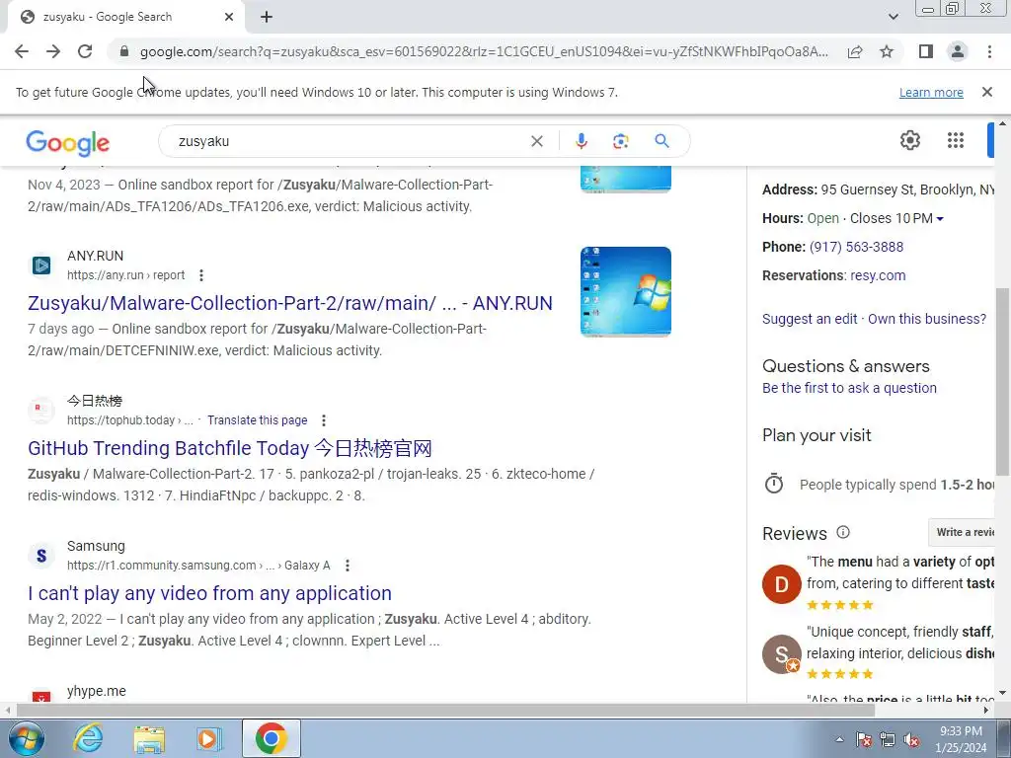Viewport: 1011px width, 758px height.
Task: Open the Google apps grid
Action: [x=956, y=140]
